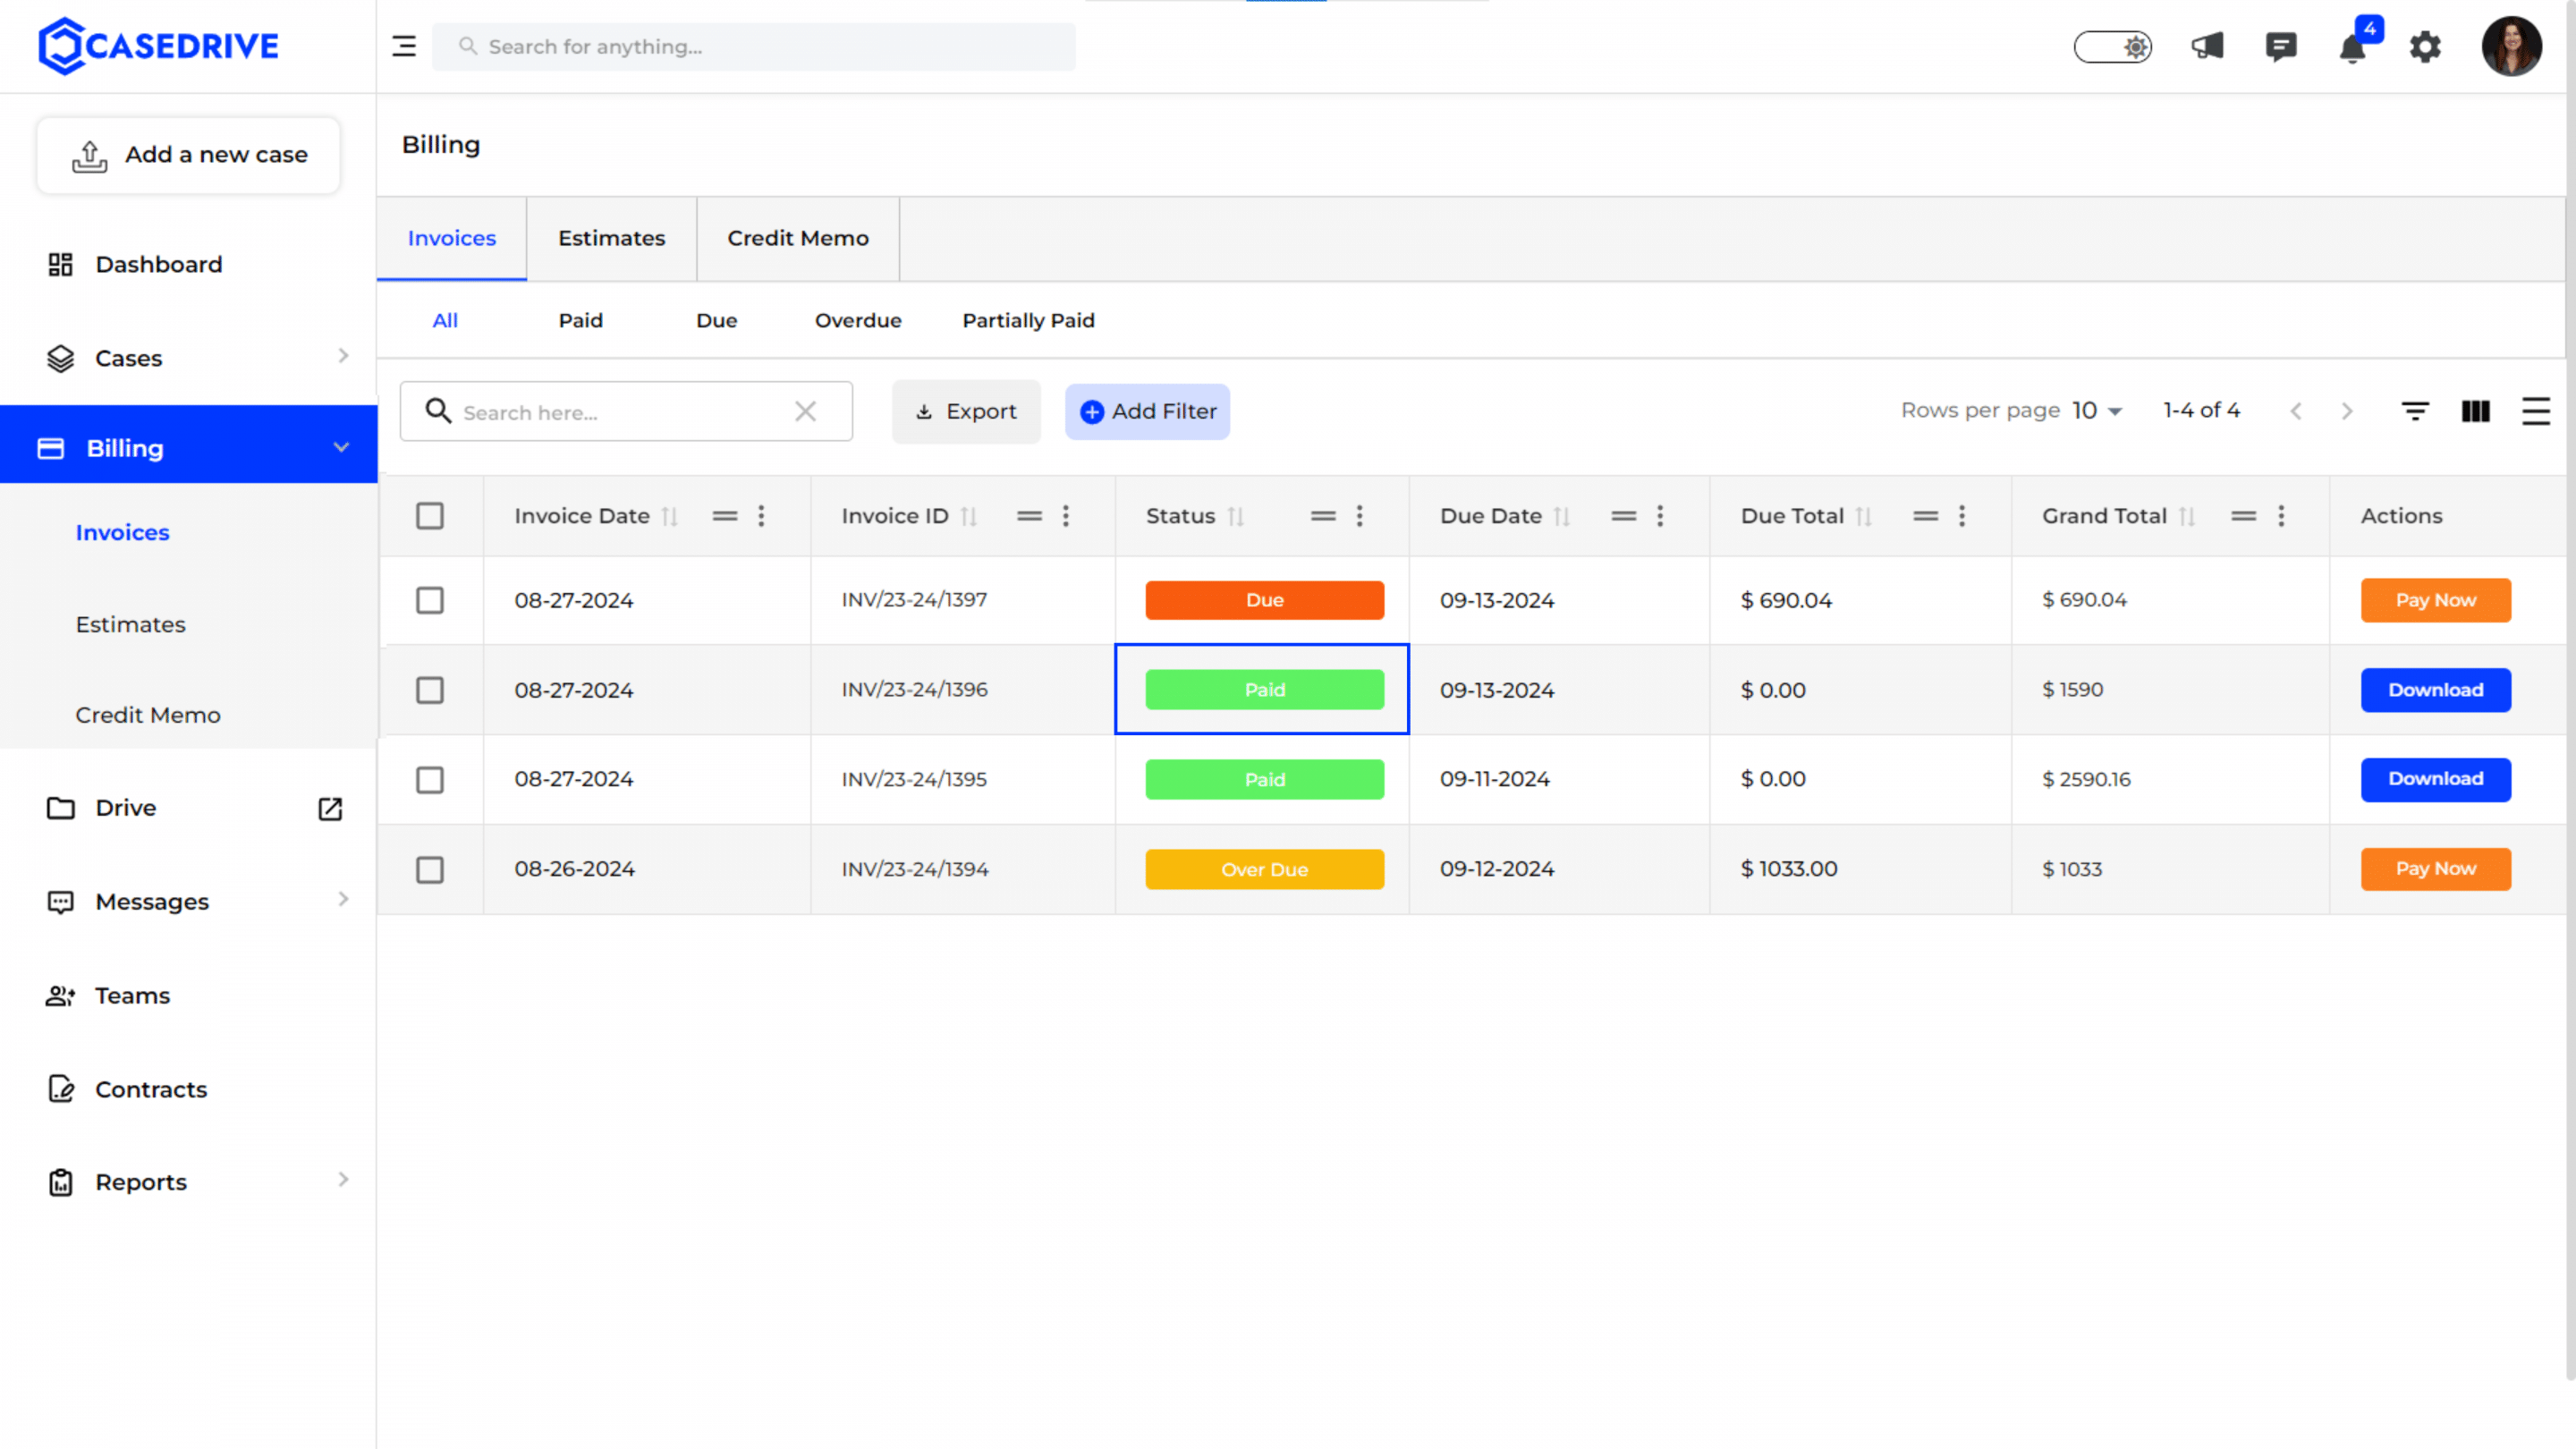This screenshot has width=2576, height=1449.
Task: Open Estimates under Billing sidebar
Action: [x=131, y=624]
